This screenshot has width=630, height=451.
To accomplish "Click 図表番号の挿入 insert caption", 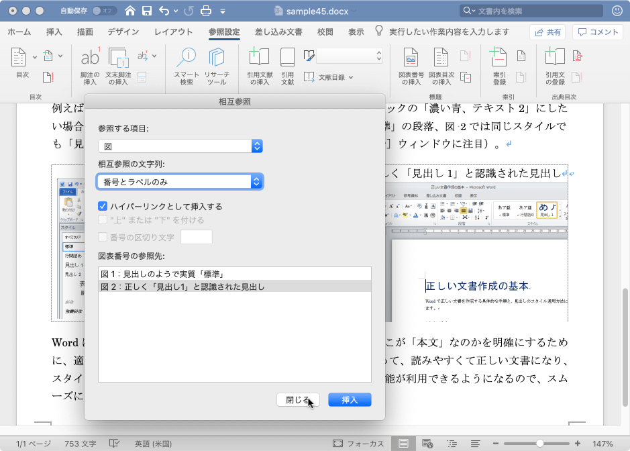I will (411, 66).
